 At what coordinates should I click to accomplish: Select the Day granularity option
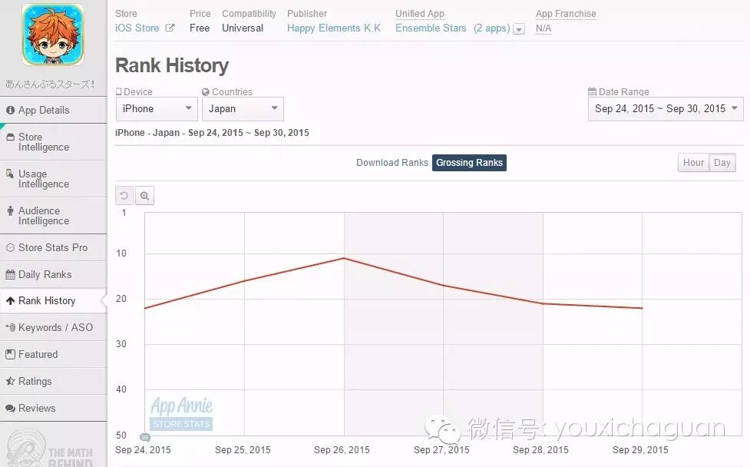pos(722,162)
